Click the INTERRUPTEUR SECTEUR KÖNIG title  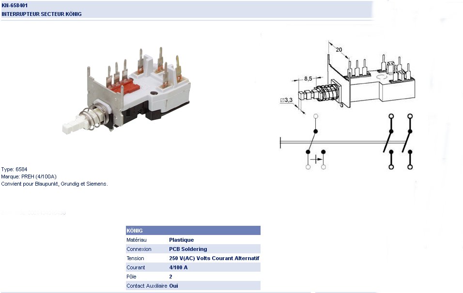point(42,14)
